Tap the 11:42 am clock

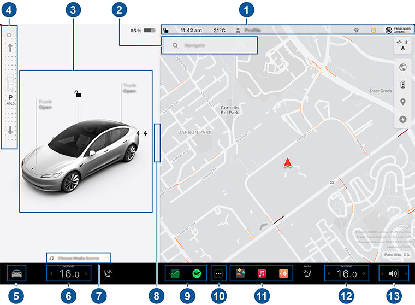pyautogui.click(x=191, y=30)
